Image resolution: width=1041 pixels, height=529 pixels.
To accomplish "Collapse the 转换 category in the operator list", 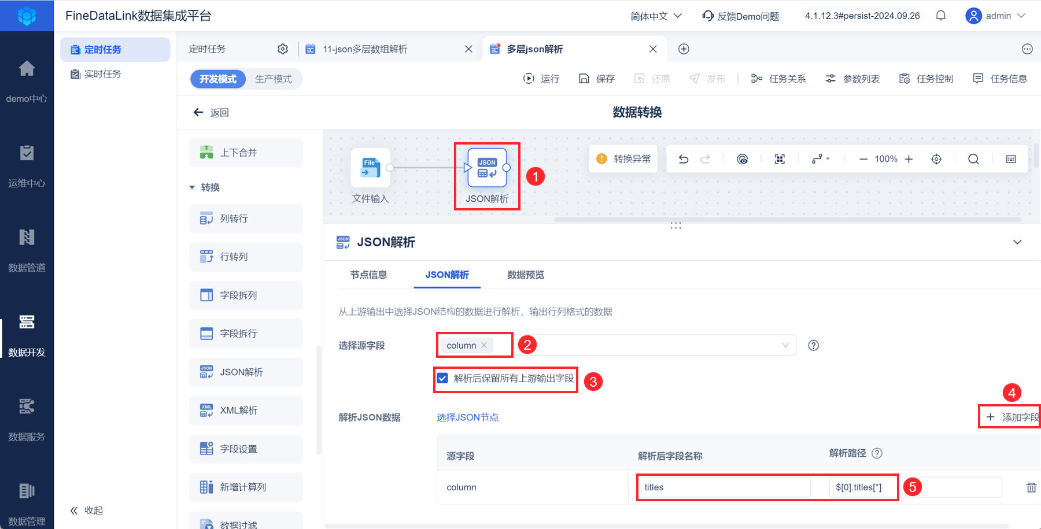I will click(x=192, y=187).
